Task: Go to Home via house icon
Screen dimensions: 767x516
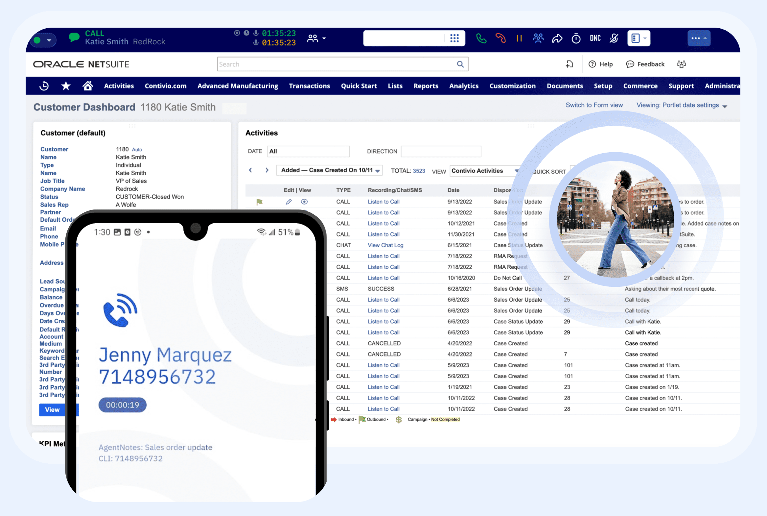Action: click(x=87, y=86)
